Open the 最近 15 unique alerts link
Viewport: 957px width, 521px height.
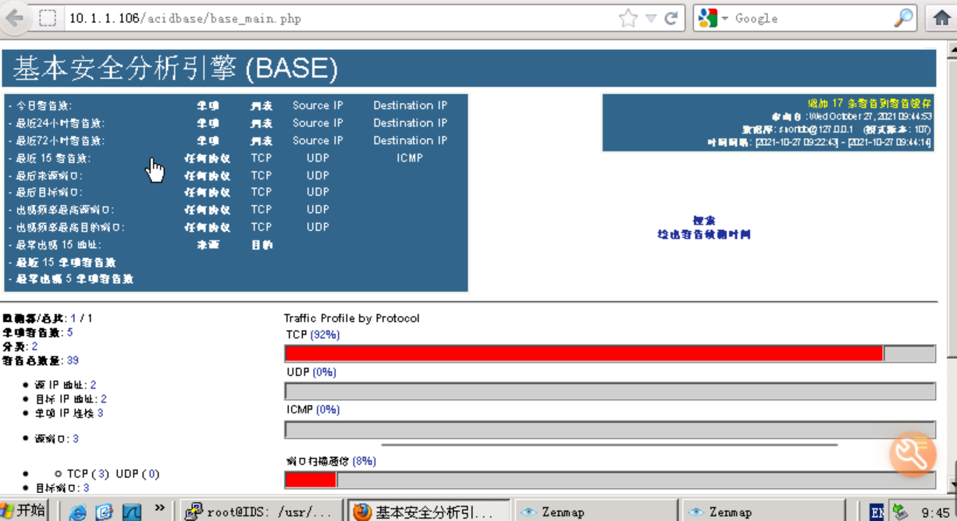[x=66, y=263]
